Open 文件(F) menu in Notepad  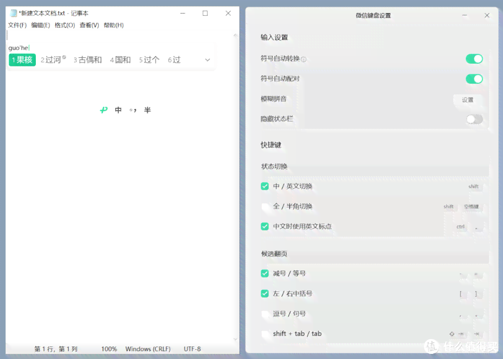(x=17, y=25)
